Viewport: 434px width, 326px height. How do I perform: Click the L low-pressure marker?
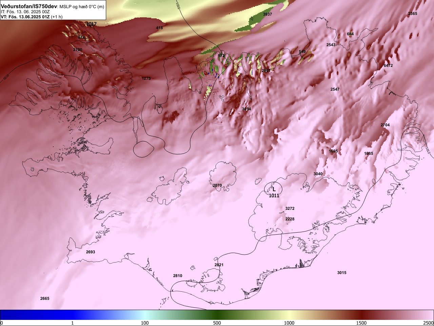[274, 189]
